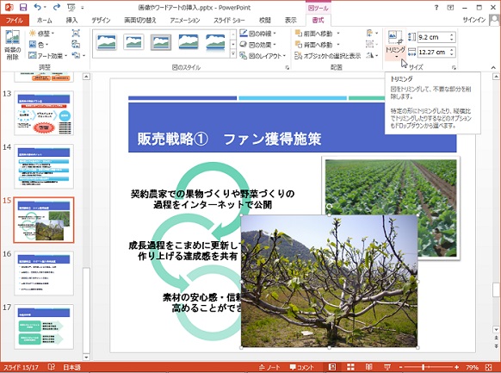Open 図のレイアウト picture layout menu
The image size is (501, 373).
point(263,56)
